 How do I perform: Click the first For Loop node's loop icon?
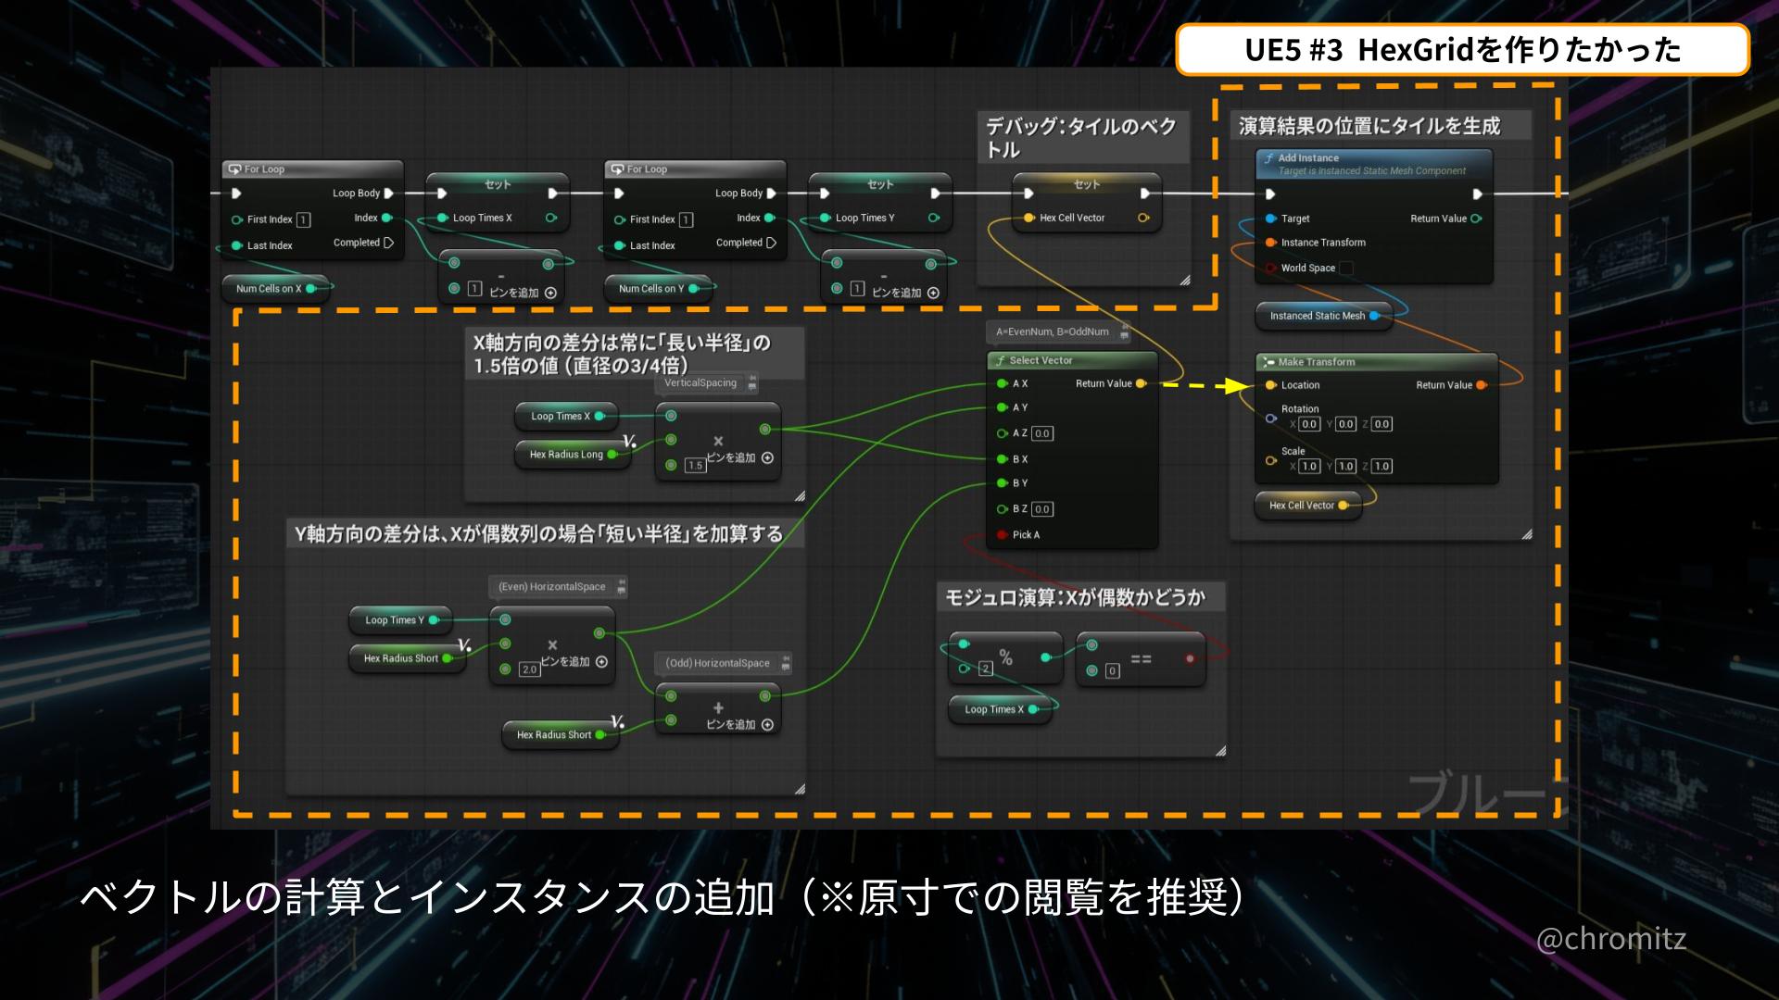click(234, 169)
